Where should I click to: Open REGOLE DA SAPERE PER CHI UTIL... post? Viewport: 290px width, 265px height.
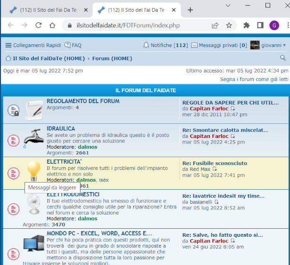(231, 103)
